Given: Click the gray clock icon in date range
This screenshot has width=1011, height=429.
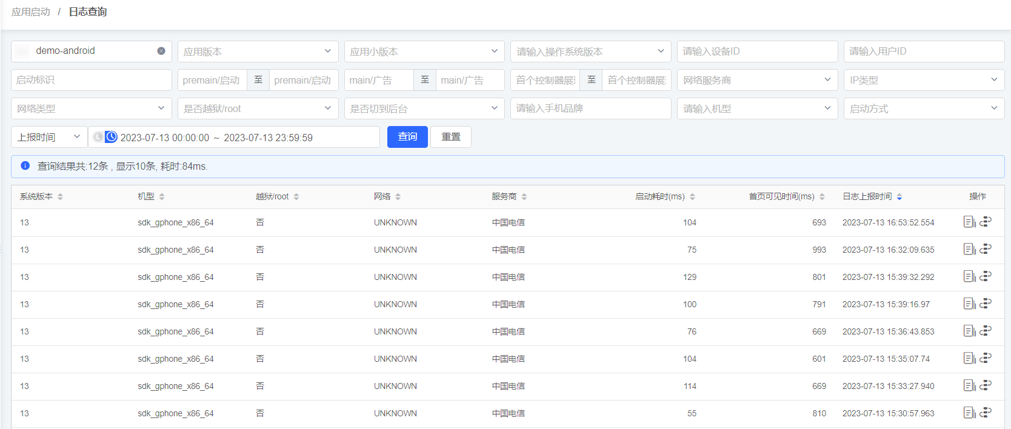Looking at the screenshot, I should 98,137.
